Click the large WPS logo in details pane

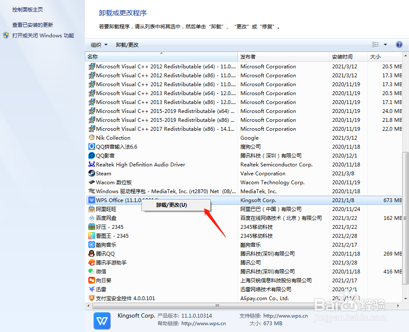point(102,321)
